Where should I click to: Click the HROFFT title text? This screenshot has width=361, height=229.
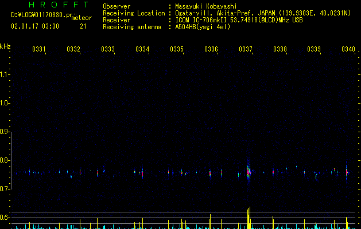pyautogui.click(x=59, y=5)
